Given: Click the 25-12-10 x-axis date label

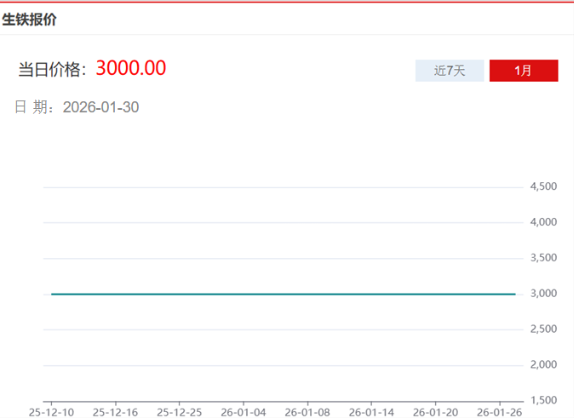Looking at the screenshot, I should [51, 412].
